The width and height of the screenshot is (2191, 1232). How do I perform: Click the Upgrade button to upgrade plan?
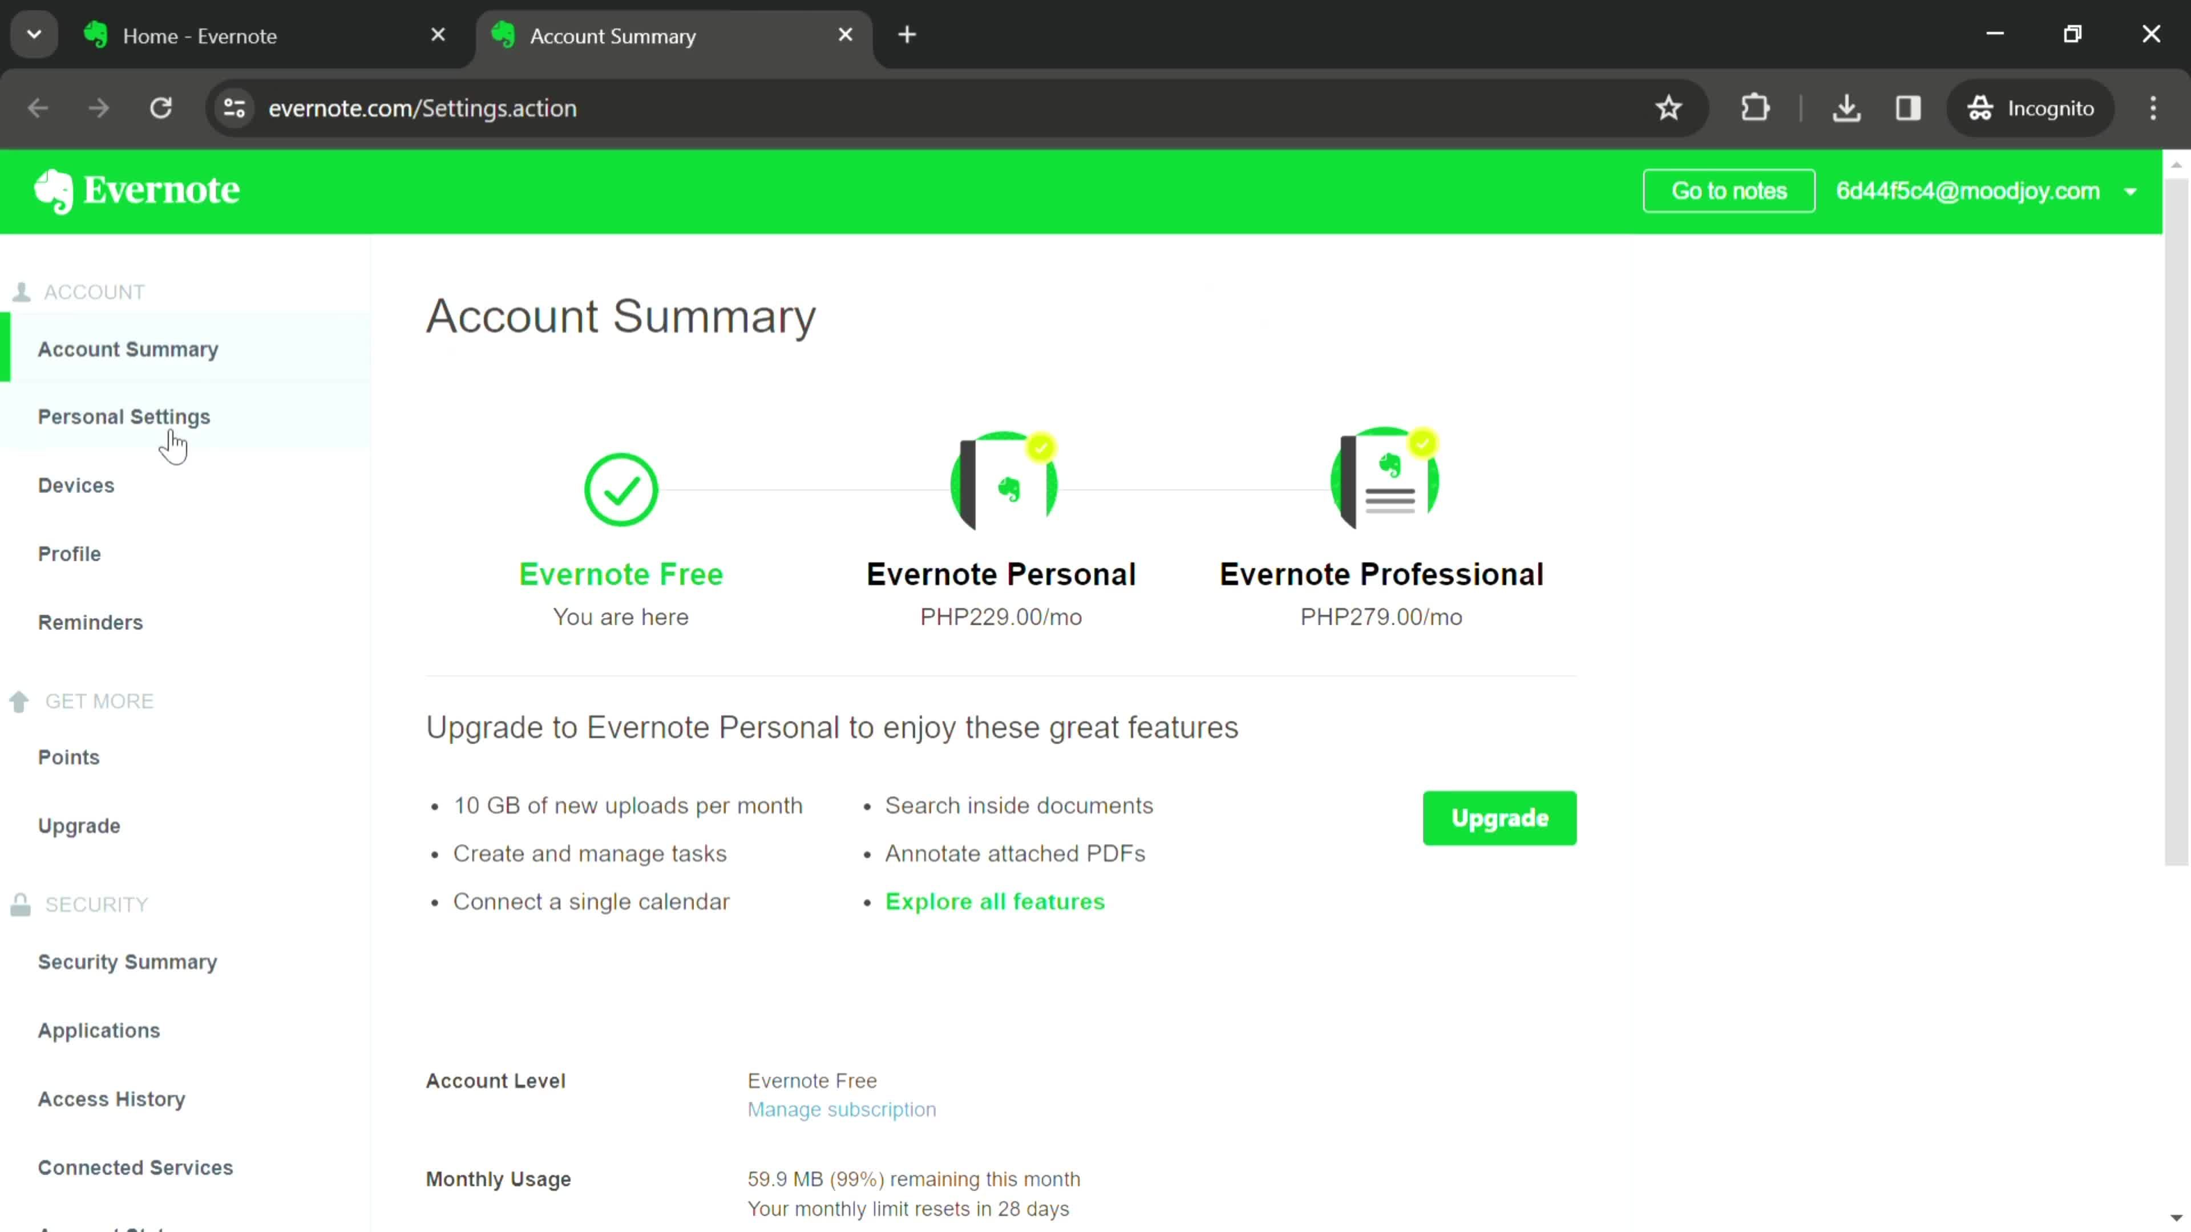pos(1500,817)
